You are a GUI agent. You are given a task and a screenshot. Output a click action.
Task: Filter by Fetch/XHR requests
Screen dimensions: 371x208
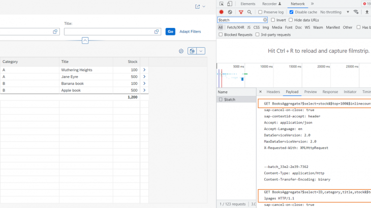(235, 27)
